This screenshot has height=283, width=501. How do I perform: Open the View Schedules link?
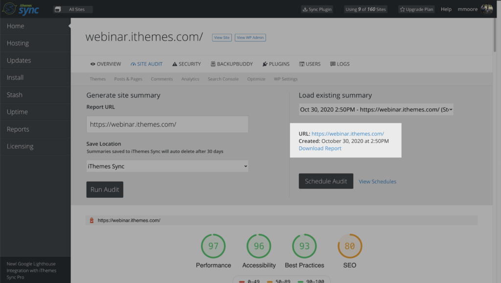(x=377, y=182)
